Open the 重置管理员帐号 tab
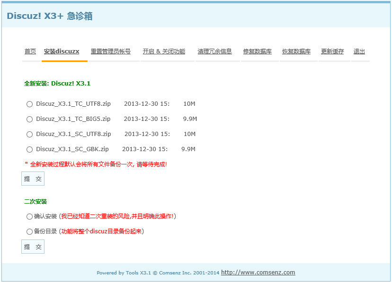Screen dimensions: 392x282 (x=111, y=51)
